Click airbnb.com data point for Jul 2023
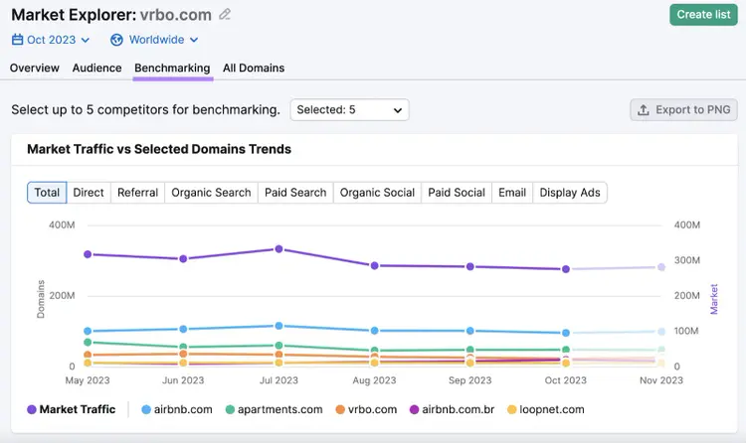The width and height of the screenshot is (746, 443). coord(279,326)
